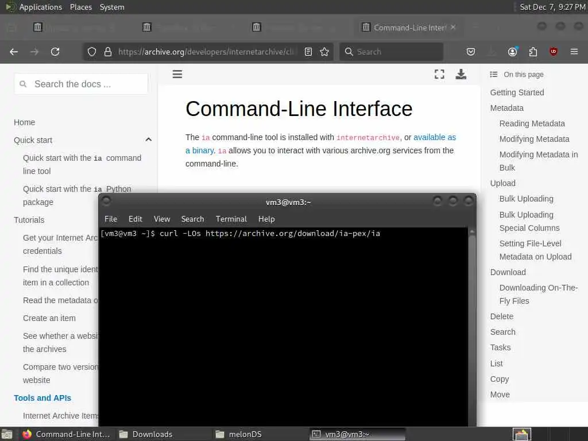588x441 pixels.
Task: Click the browser back arrow
Action: (14, 52)
